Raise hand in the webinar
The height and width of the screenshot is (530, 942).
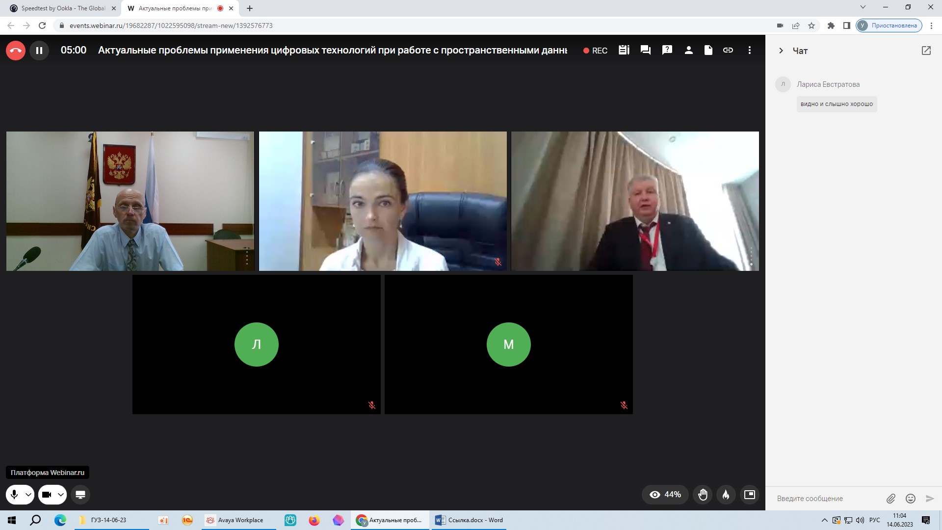pos(703,495)
